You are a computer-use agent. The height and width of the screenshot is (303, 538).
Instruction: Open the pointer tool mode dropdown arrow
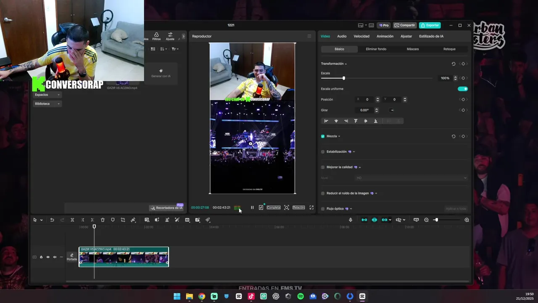(41, 220)
